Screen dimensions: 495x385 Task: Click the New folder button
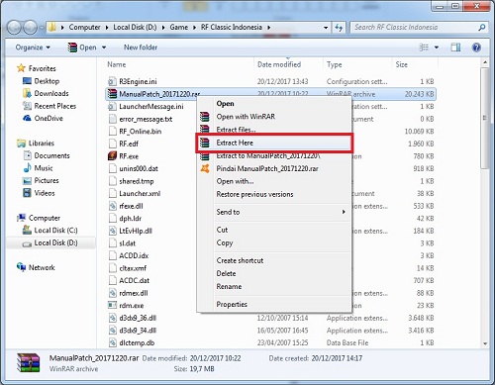point(141,48)
